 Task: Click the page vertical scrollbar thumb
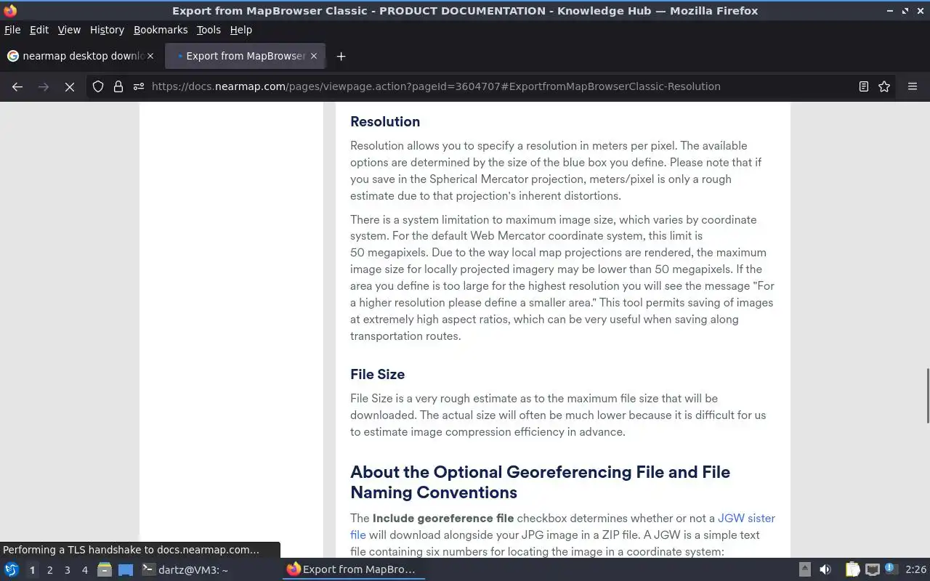point(927,396)
